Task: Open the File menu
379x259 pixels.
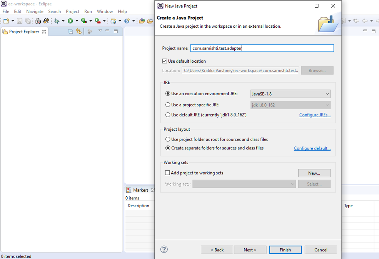Action: coord(6,12)
